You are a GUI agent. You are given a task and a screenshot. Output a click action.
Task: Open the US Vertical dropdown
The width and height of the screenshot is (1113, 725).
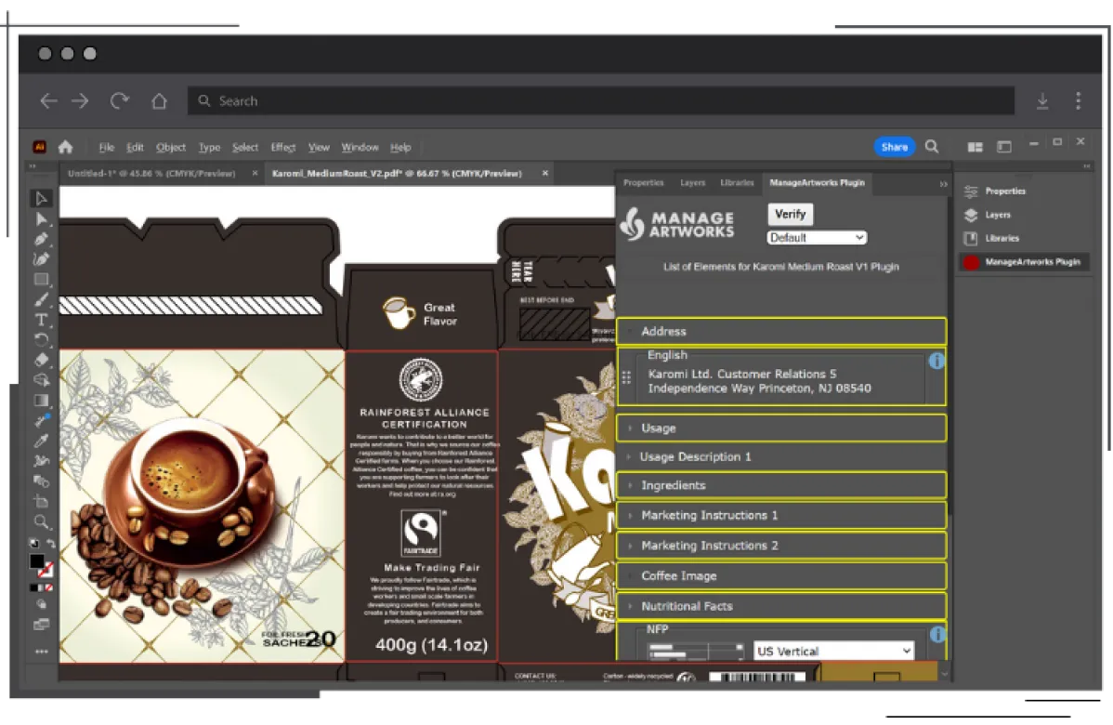833,652
